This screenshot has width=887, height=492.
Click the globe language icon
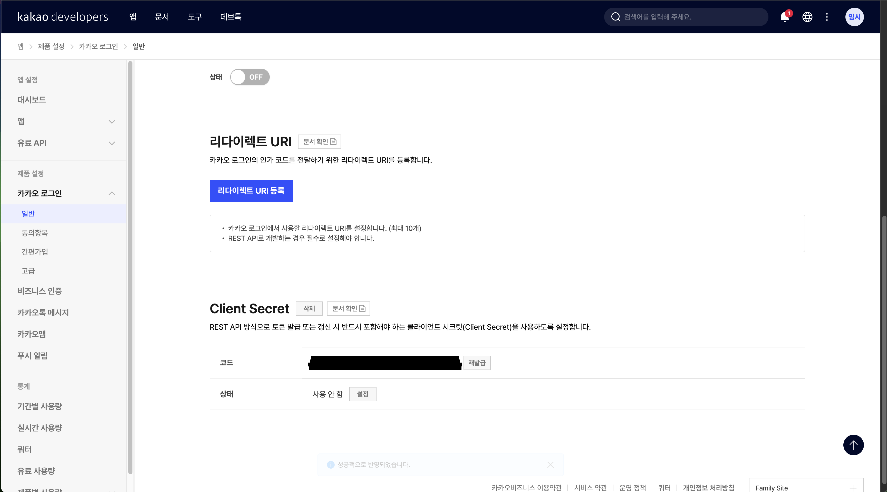[x=807, y=17]
